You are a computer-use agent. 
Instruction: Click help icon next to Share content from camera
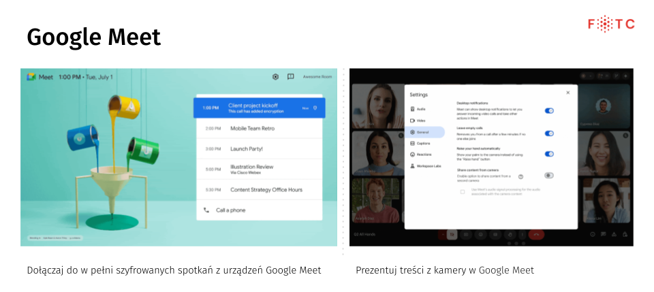coord(520,176)
